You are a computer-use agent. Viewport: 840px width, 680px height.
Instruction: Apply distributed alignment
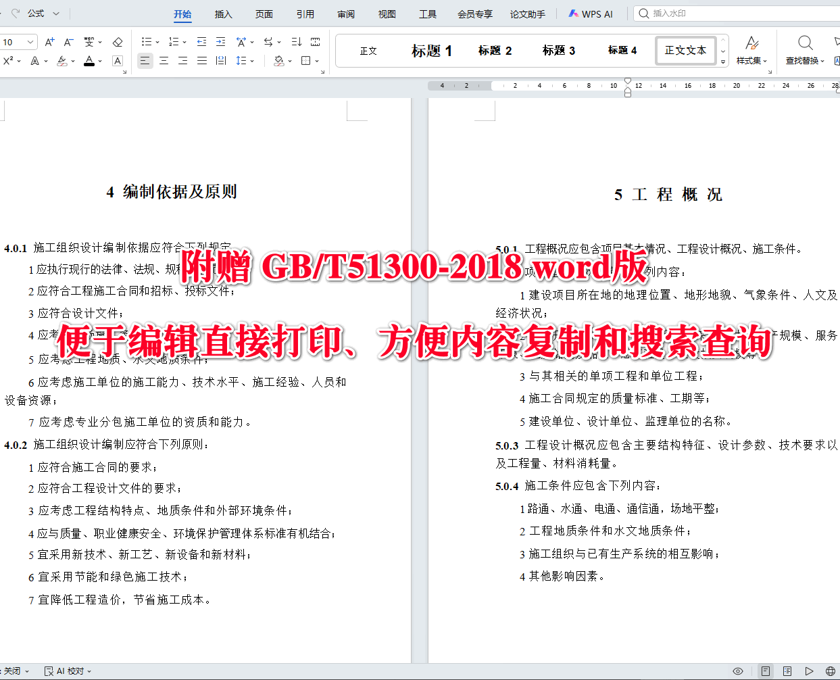click(x=220, y=61)
